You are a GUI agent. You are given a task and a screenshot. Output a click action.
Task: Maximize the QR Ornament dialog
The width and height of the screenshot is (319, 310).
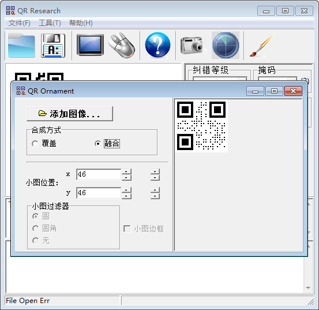click(x=274, y=91)
